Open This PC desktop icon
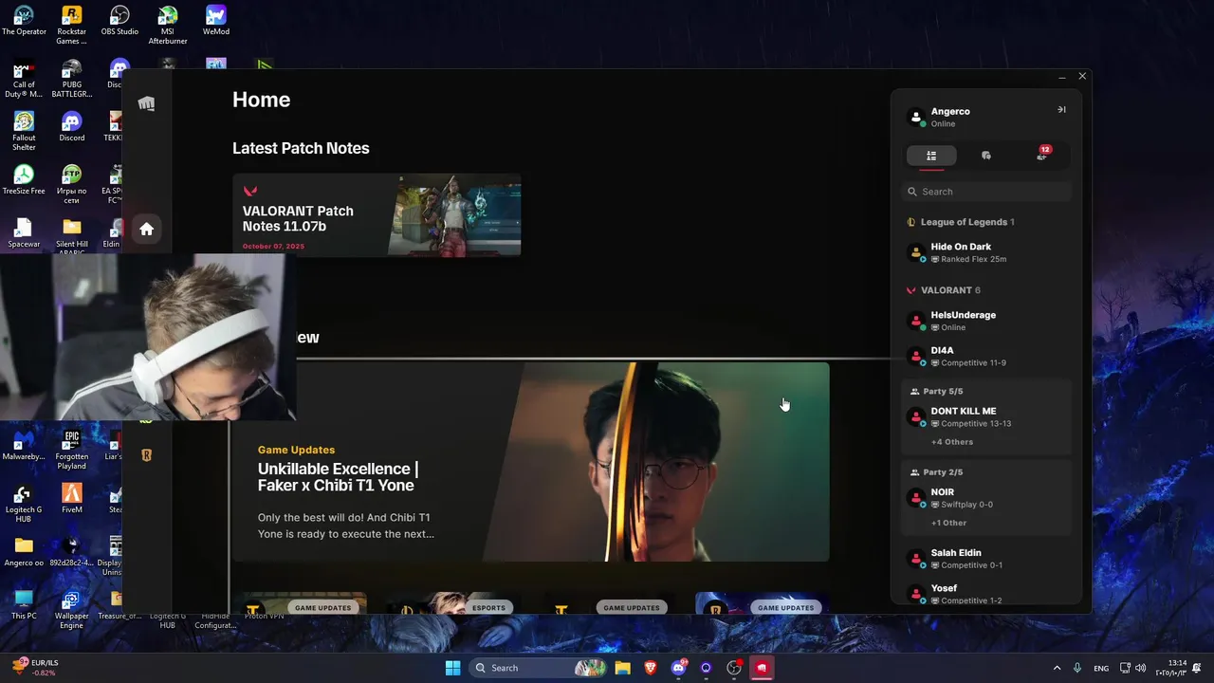The image size is (1214, 683). pyautogui.click(x=24, y=605)
